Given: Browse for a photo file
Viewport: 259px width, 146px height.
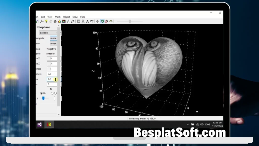Looking at the screenshot, I should 53,43.
